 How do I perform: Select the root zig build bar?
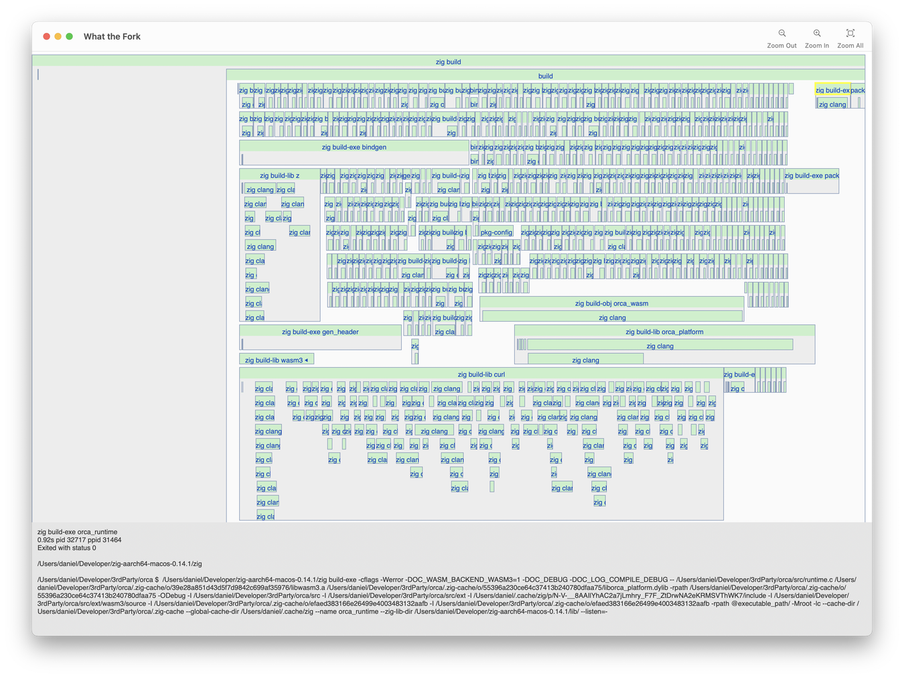[448, 61]
